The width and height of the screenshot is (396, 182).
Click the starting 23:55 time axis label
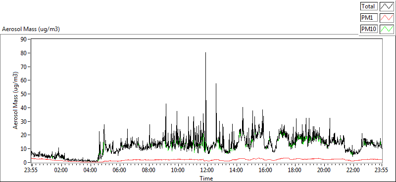pos(31,170)
